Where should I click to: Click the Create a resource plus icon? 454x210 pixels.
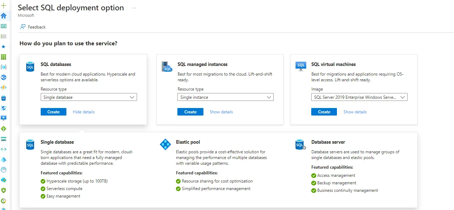pyautogui.click(x=4, y=5)
